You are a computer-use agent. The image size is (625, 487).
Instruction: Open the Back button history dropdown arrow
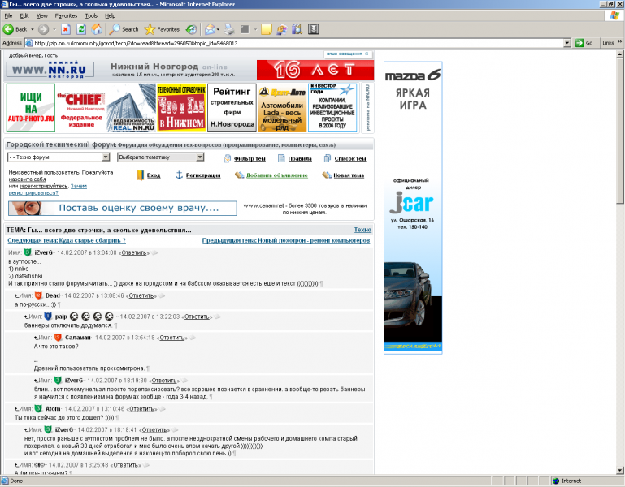pos(33,29)
